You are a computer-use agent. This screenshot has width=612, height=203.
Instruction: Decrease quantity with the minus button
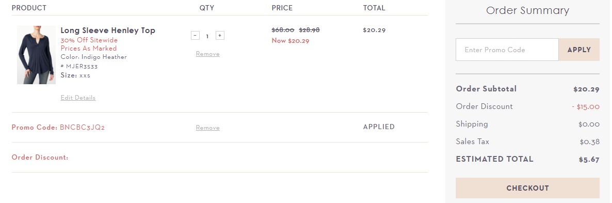(195, 36)
